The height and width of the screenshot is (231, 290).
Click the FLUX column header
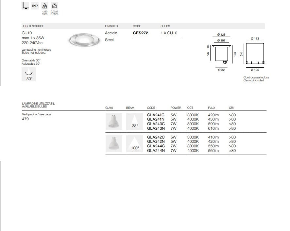pyautogui.click(x=211, y=108)
